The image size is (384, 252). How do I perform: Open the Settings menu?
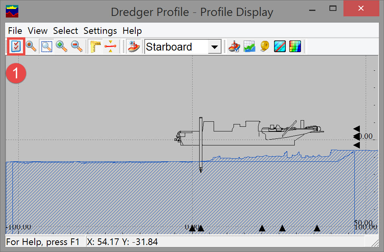100,31
